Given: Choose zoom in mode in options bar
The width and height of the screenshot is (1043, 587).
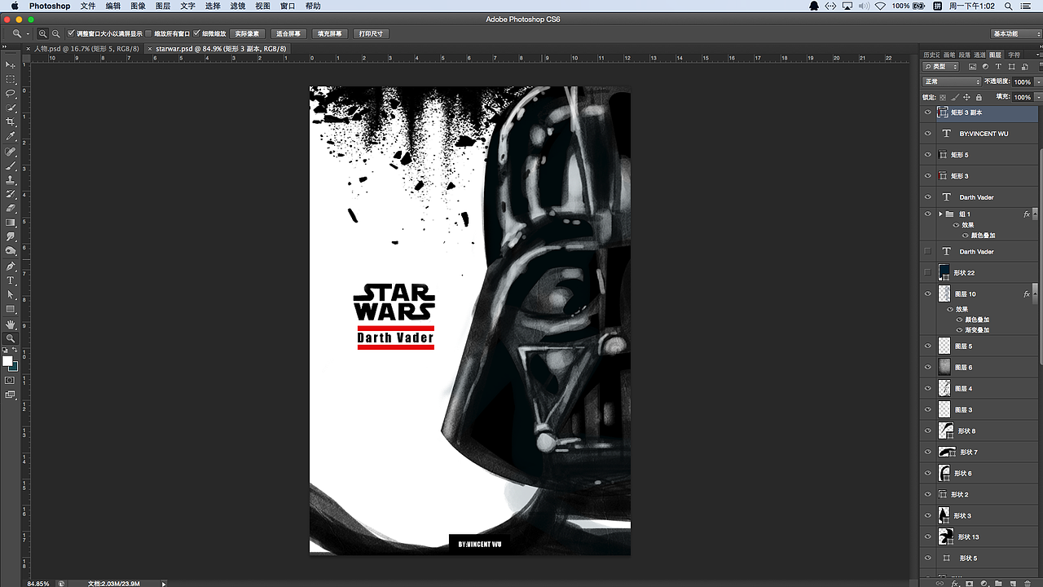Looking at the screenshot, I should click(43, 33).
